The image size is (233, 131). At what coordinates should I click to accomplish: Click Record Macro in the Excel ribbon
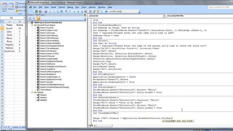[21, 3]
